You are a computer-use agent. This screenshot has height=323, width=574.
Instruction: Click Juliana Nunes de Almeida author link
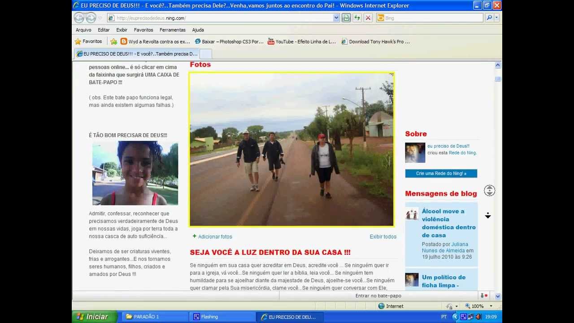pyautogui.click(x=445, y=248)
